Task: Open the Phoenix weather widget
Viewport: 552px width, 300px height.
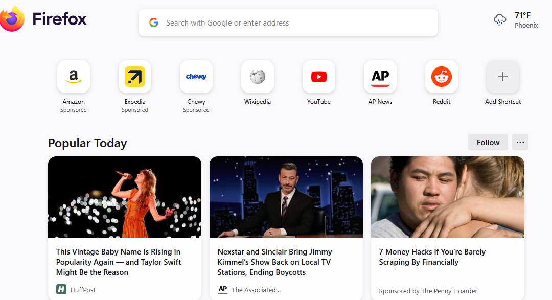Action: pyautogui.click(x=516, y=20)
